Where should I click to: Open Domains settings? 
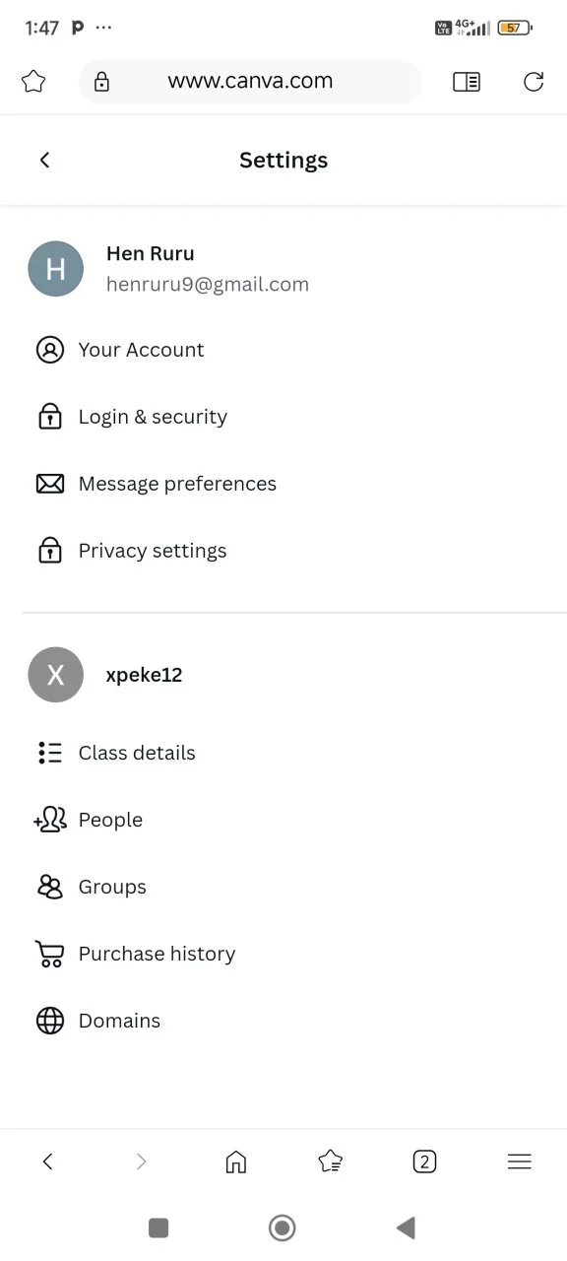point(283,1021)
